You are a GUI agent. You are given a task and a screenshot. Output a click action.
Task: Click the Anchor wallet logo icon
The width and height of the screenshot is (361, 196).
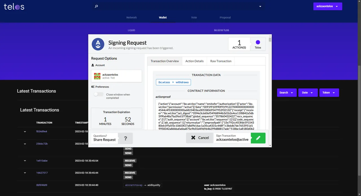[x=98, y=44]
